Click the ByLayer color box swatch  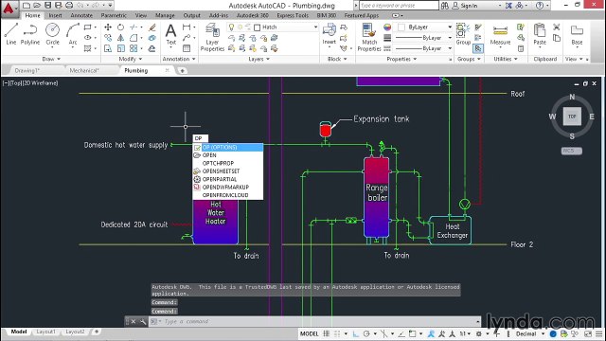point(401,27)
